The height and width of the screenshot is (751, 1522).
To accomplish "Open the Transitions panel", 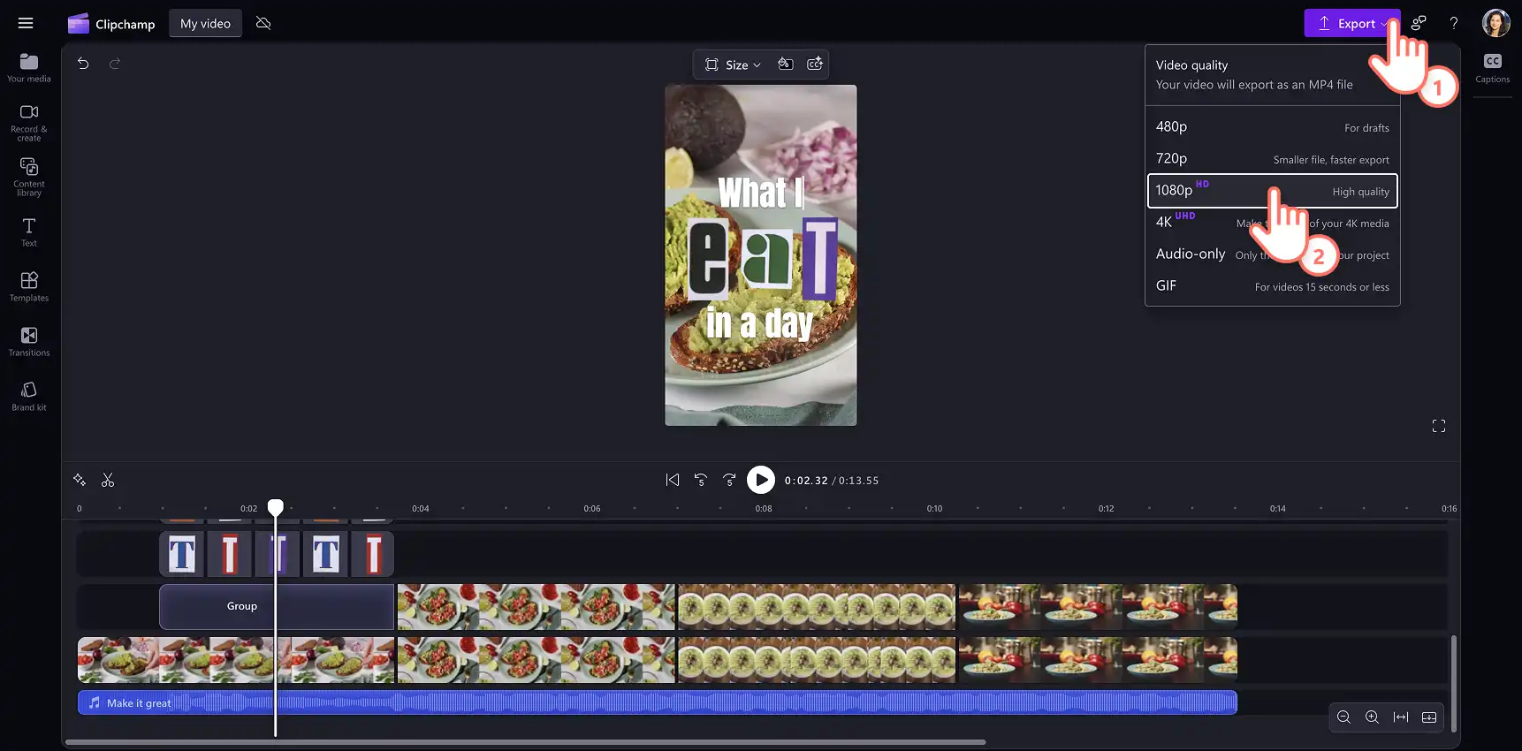I will (x=29, y=342).
